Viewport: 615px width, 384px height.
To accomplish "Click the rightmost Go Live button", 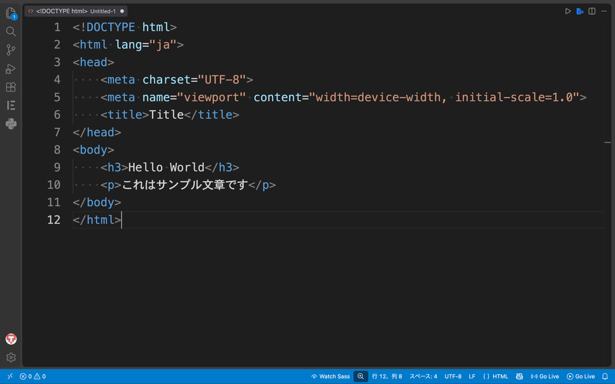I will (x=581, y=376).
